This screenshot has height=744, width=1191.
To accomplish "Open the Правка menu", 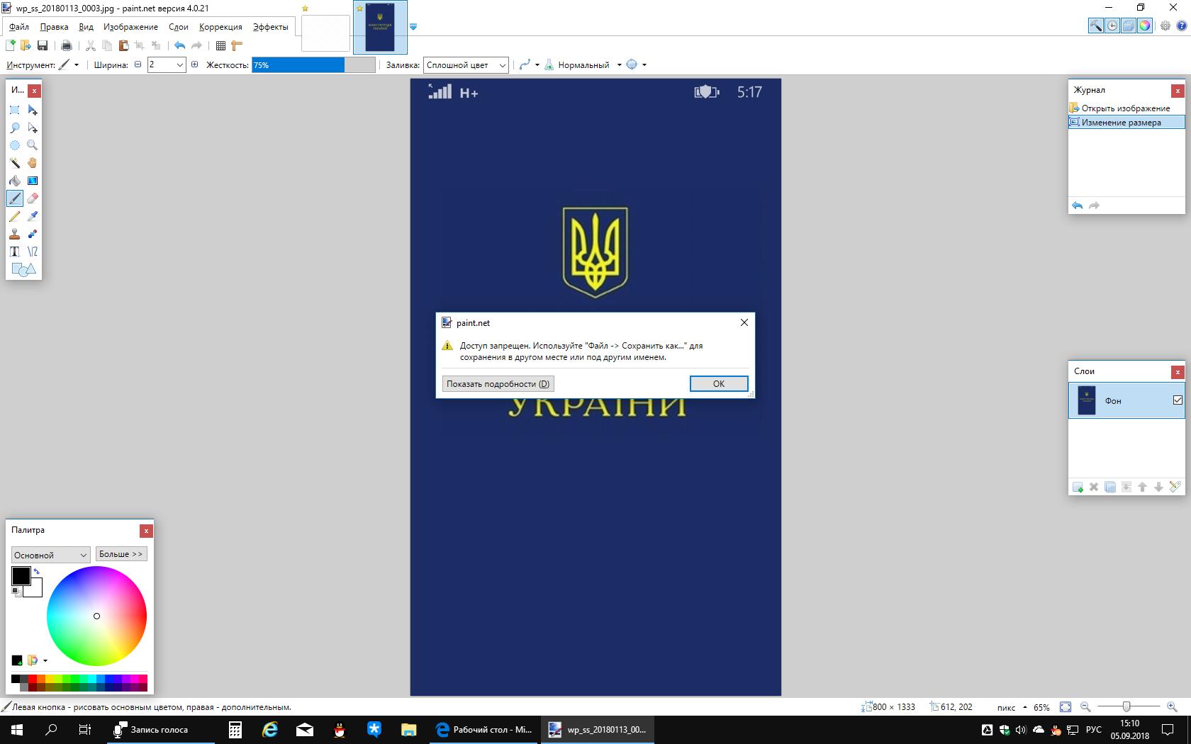I will [x=54, y=27].
